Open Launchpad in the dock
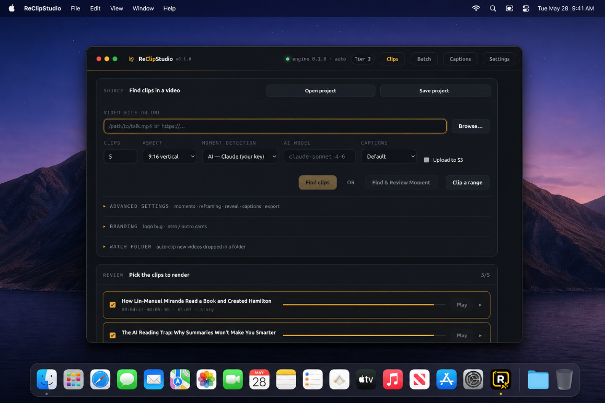 [x=73, y=380]
